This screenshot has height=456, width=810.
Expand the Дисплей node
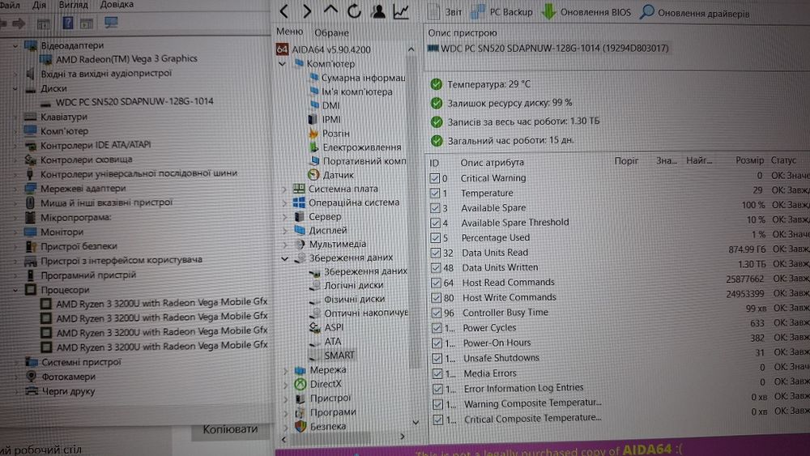point(284,231)
